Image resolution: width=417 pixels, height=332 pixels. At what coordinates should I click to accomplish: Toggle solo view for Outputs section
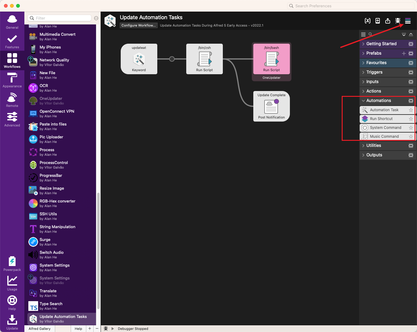411,155
